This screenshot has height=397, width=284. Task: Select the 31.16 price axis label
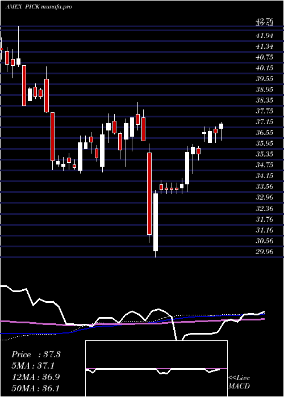265,230
